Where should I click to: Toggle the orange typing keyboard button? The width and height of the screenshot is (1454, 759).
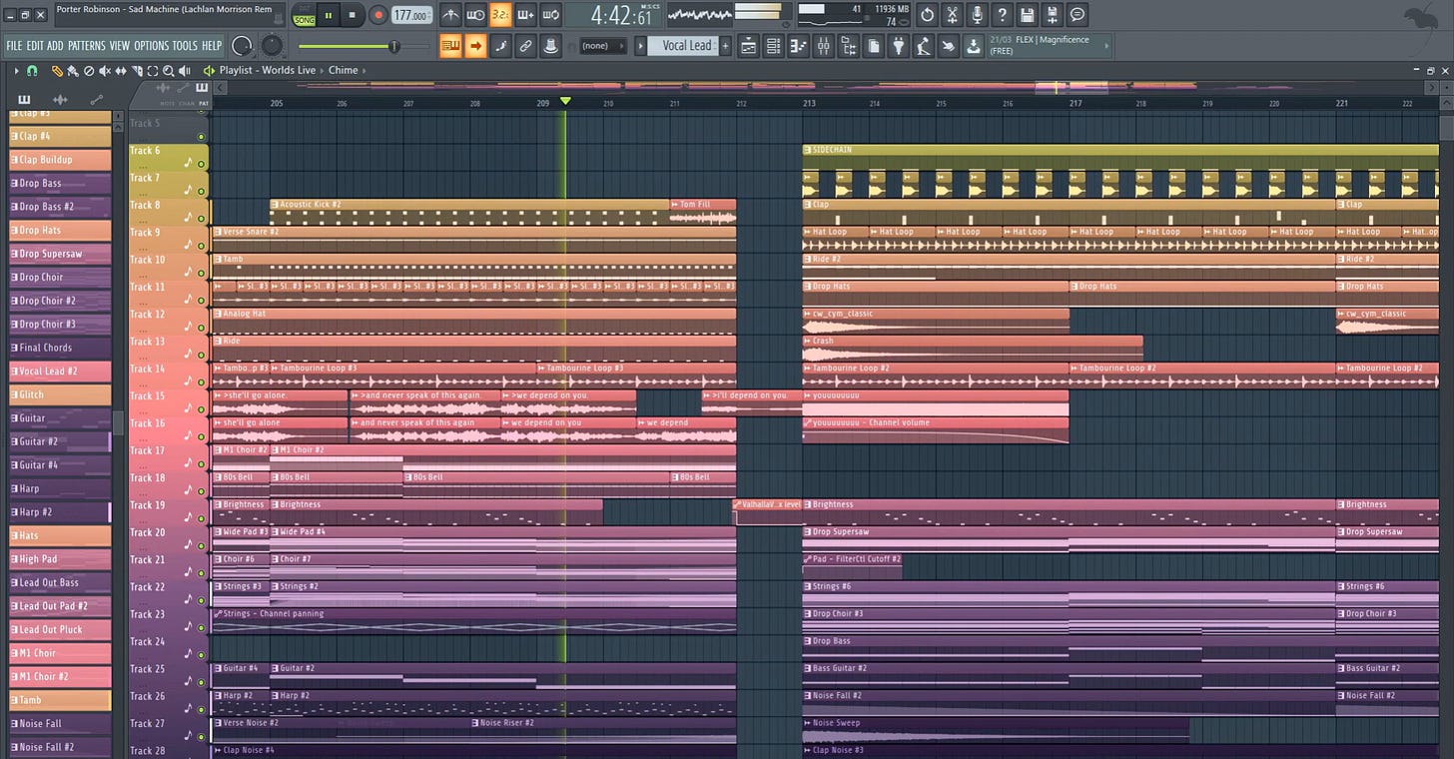(450, 46)
